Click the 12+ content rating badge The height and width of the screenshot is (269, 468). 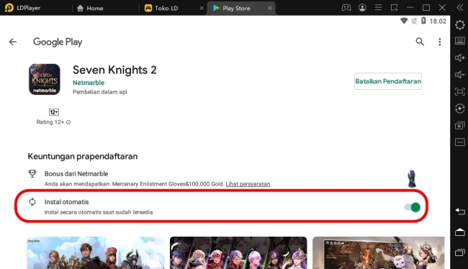coord(54,112)
